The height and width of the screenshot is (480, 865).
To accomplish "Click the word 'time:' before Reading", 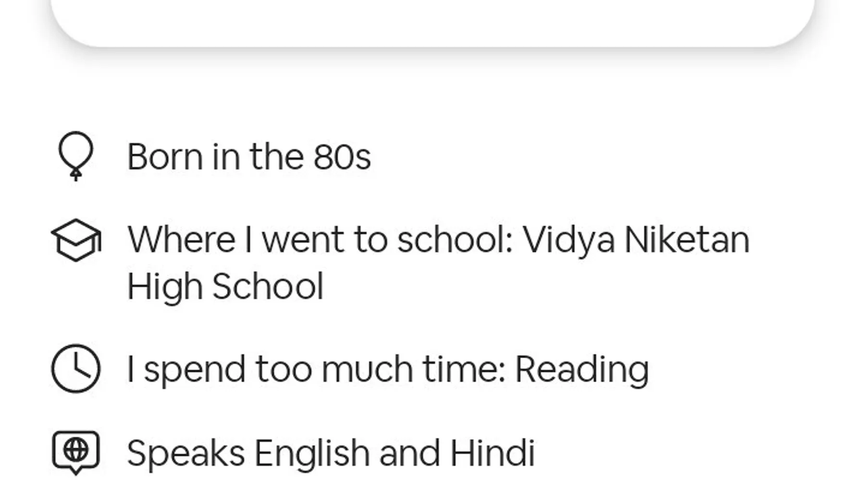I will [464, 369].
